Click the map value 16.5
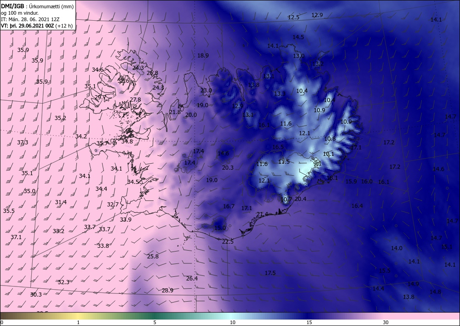This screenshot has height=326, width=460. tap(278, 147)
